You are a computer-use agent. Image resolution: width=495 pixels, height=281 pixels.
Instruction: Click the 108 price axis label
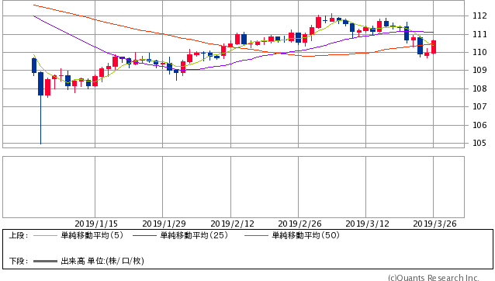(479, 88)
